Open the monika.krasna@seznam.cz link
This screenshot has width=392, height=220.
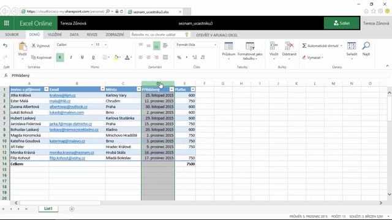point(72,152)
